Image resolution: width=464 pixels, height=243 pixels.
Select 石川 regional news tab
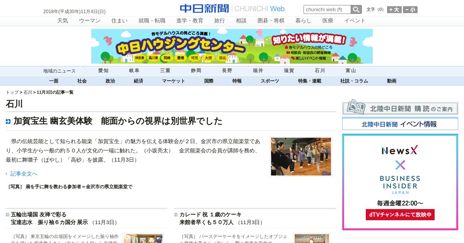click(320, 71)
